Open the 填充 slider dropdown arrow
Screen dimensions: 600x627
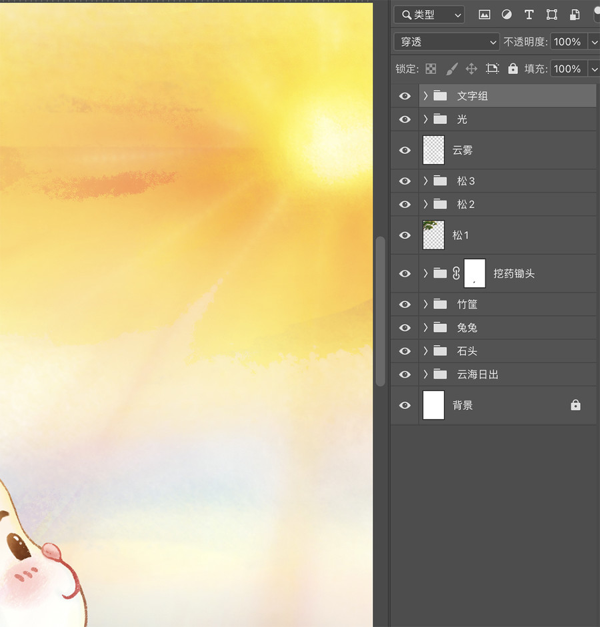[594, 69]
